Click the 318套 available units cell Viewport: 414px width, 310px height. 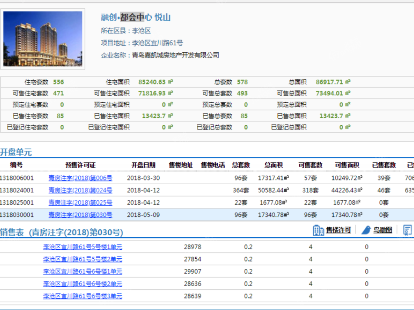coord(310,190)
